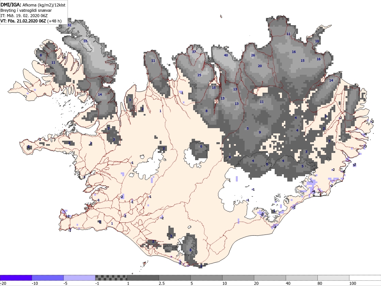The height and width of the screenshot is (286, 381).
Task: Click the value 10 in the northeast
Action: 317,41
